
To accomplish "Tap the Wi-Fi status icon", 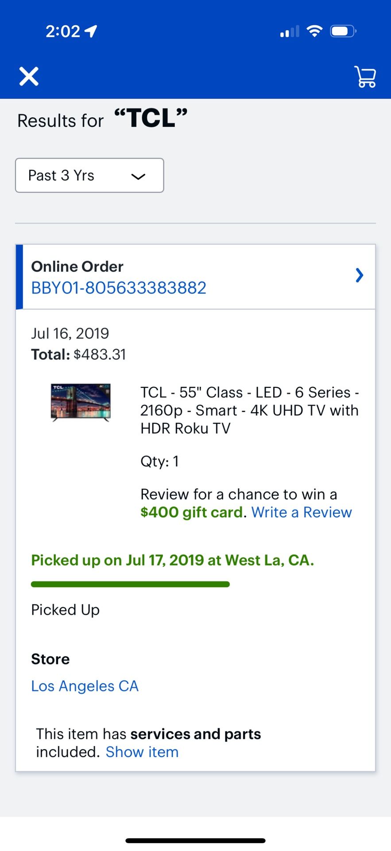I will (314, 31).
